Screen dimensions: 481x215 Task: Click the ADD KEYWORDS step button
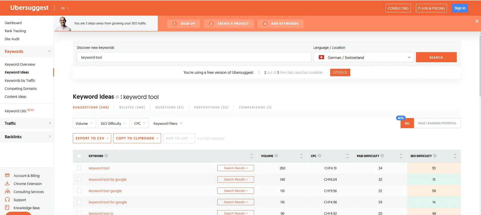(280, 24)
